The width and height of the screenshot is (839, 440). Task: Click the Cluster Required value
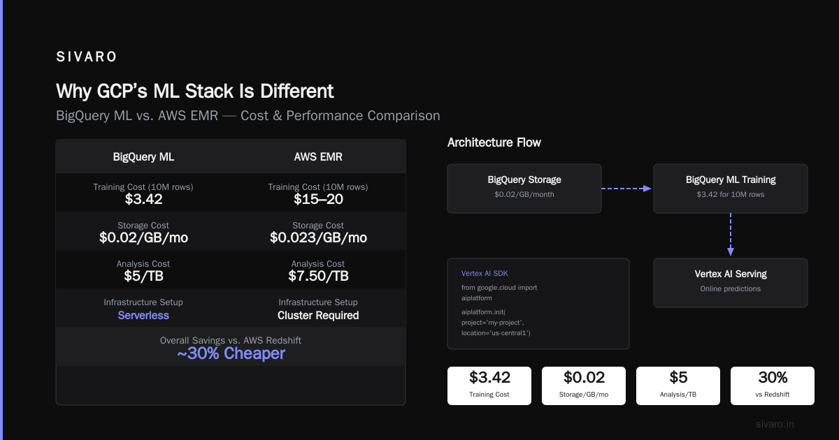coord(318,315)
